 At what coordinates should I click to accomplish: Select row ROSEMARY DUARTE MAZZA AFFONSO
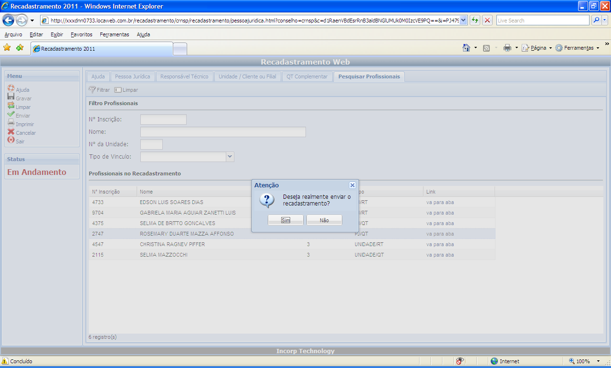[292, 234]
